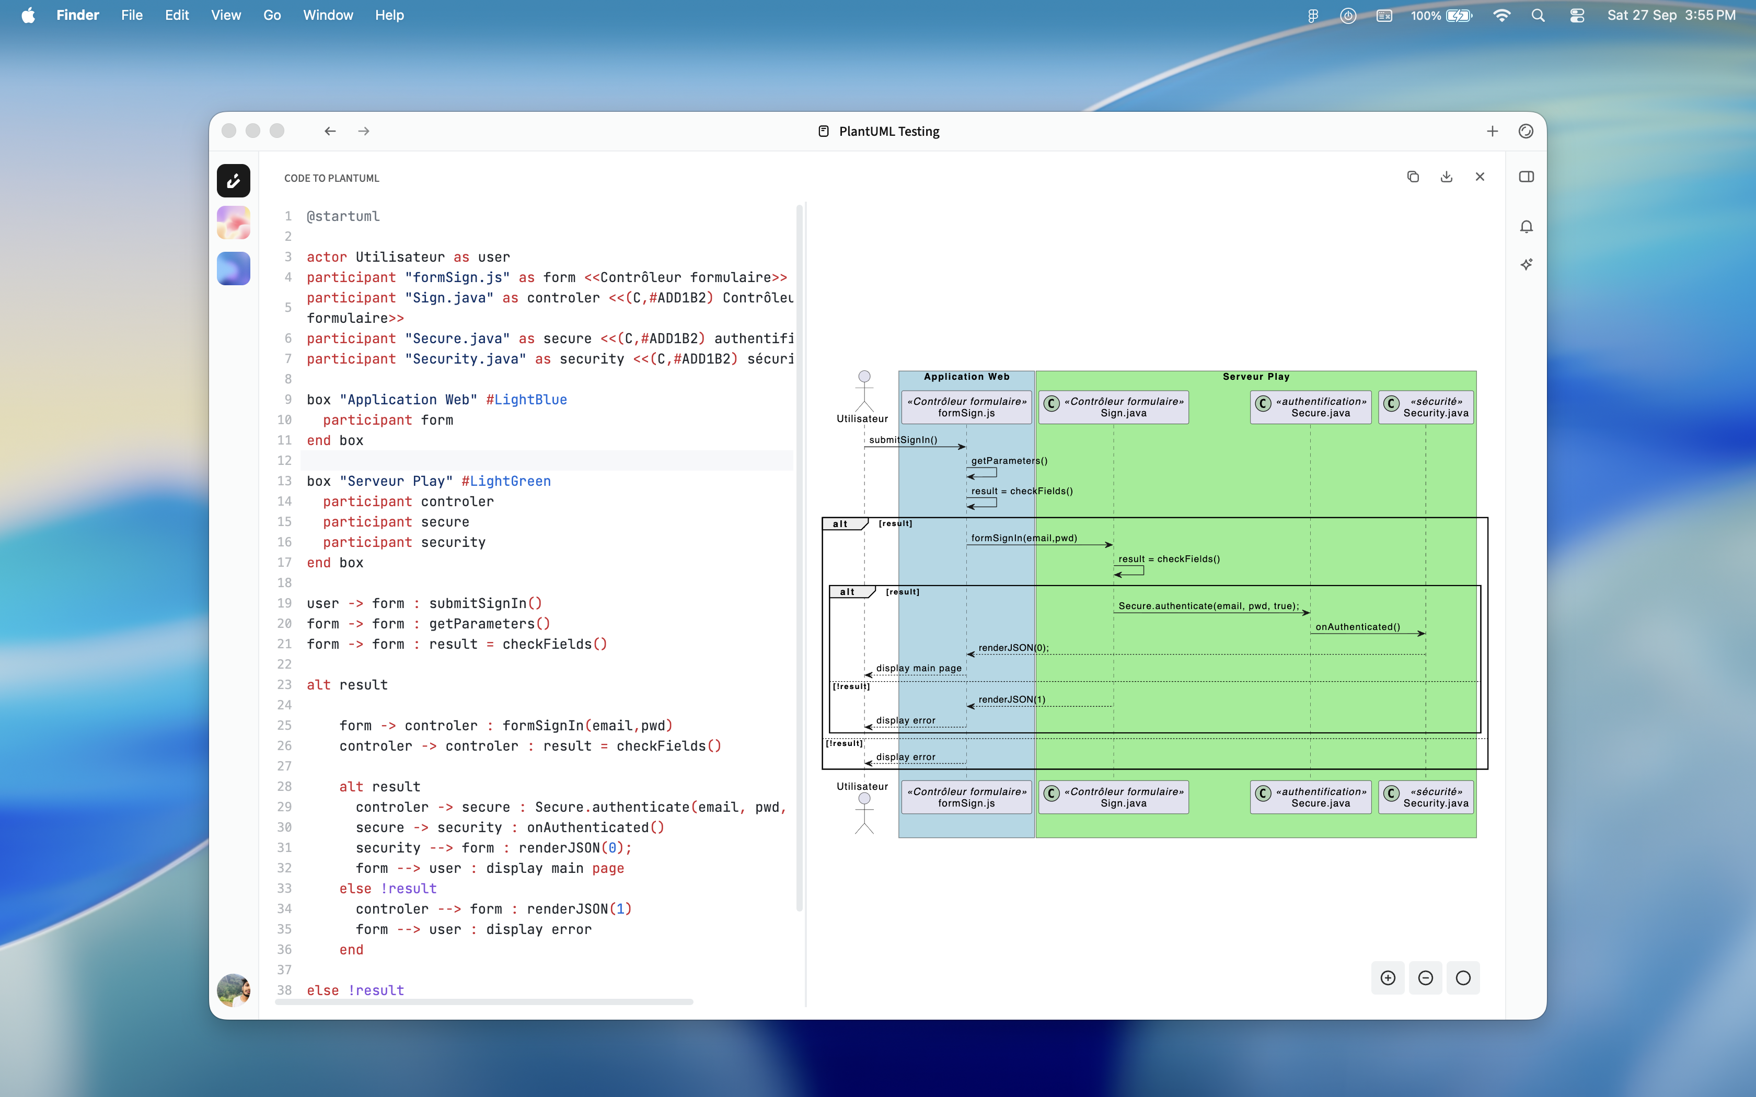The image size is (1756, 1097).
Task: Download the generated diagram
Action: tap(1447, 177)
